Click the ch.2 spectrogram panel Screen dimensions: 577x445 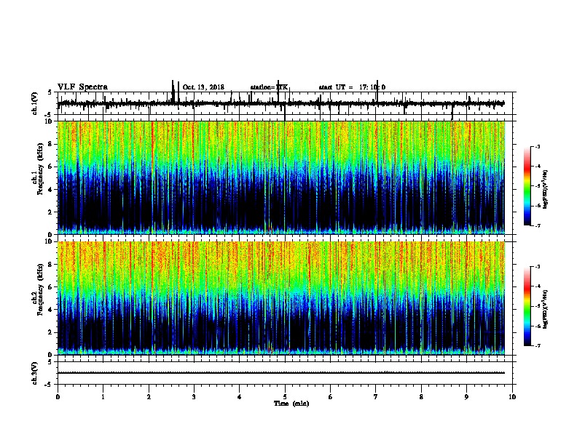(281, 298)
